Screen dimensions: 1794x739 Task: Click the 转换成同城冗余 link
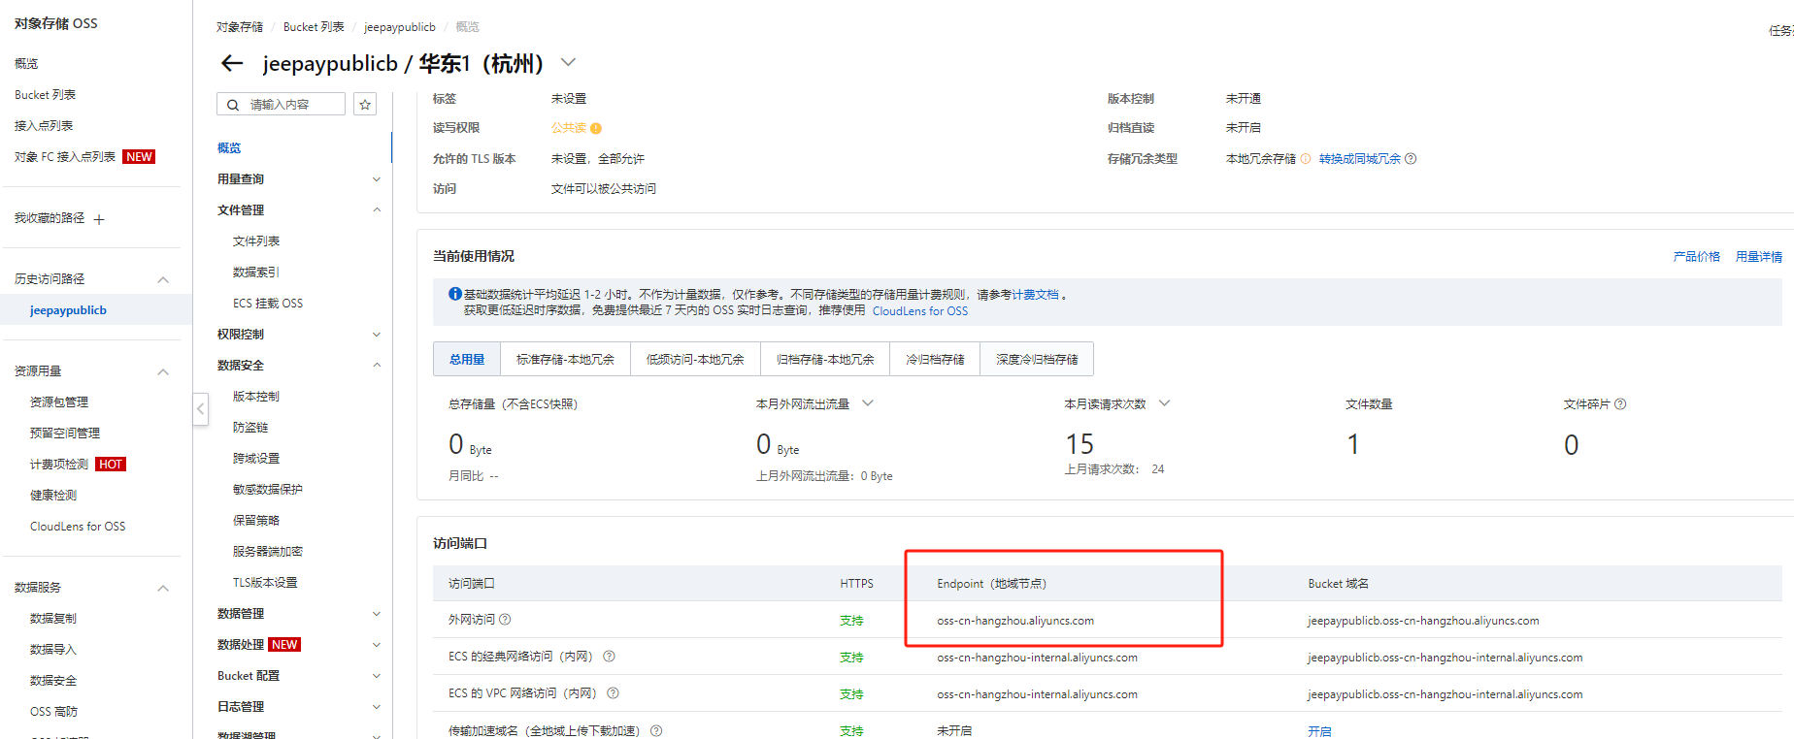coord(1359,159)
